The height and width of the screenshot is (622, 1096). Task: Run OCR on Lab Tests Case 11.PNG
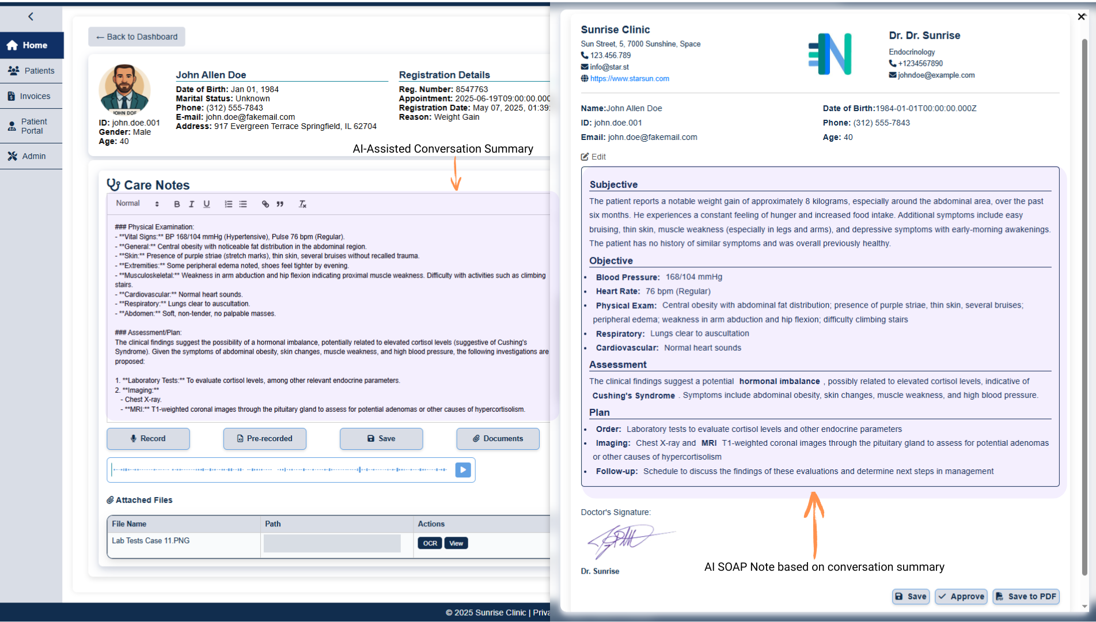(430, 543)
